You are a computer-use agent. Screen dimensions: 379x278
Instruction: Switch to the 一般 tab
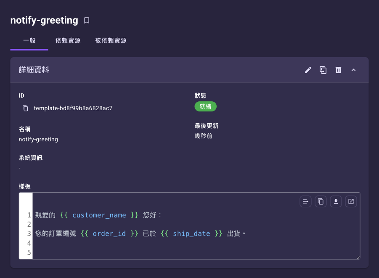(x=29, y=40)
